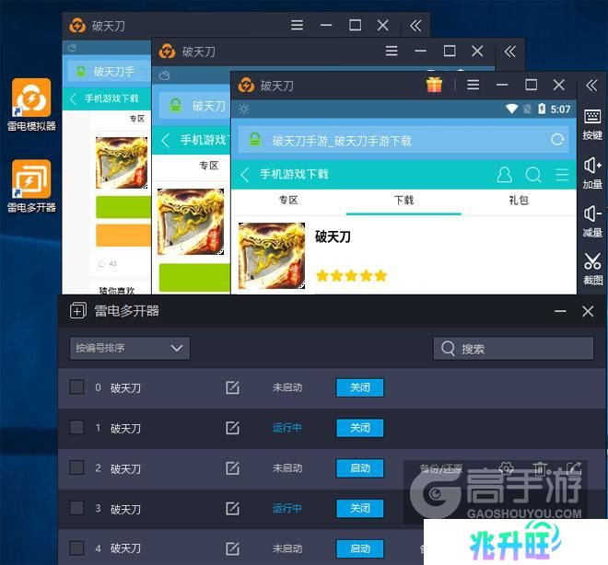The width and height of the screenshot is (608, 565).
Task: Click green button in the rearmost window
Action: [123, 207]
